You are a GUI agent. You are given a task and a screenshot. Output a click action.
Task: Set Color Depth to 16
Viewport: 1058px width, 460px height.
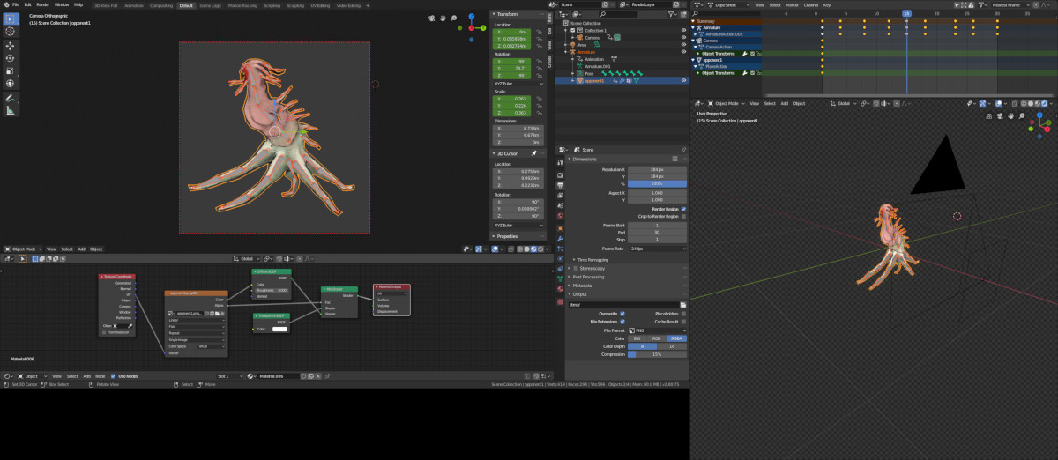click(671, 346)
